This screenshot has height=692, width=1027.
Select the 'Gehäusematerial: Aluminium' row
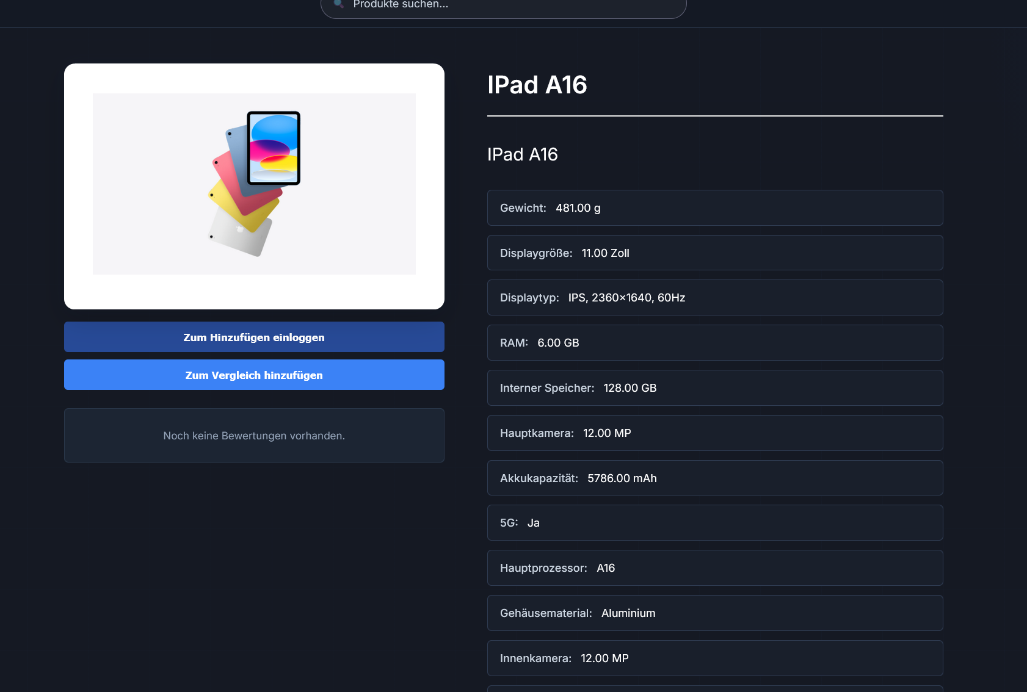(715, 613)
